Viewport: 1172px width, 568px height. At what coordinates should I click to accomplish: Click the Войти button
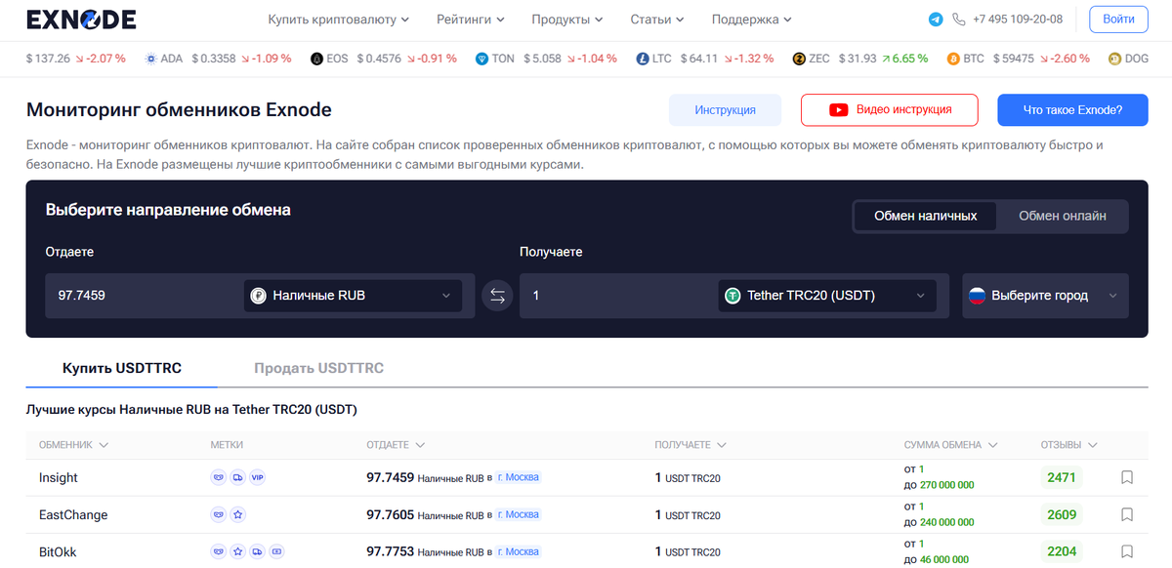pyautogui.click(x=1117, y=19)
